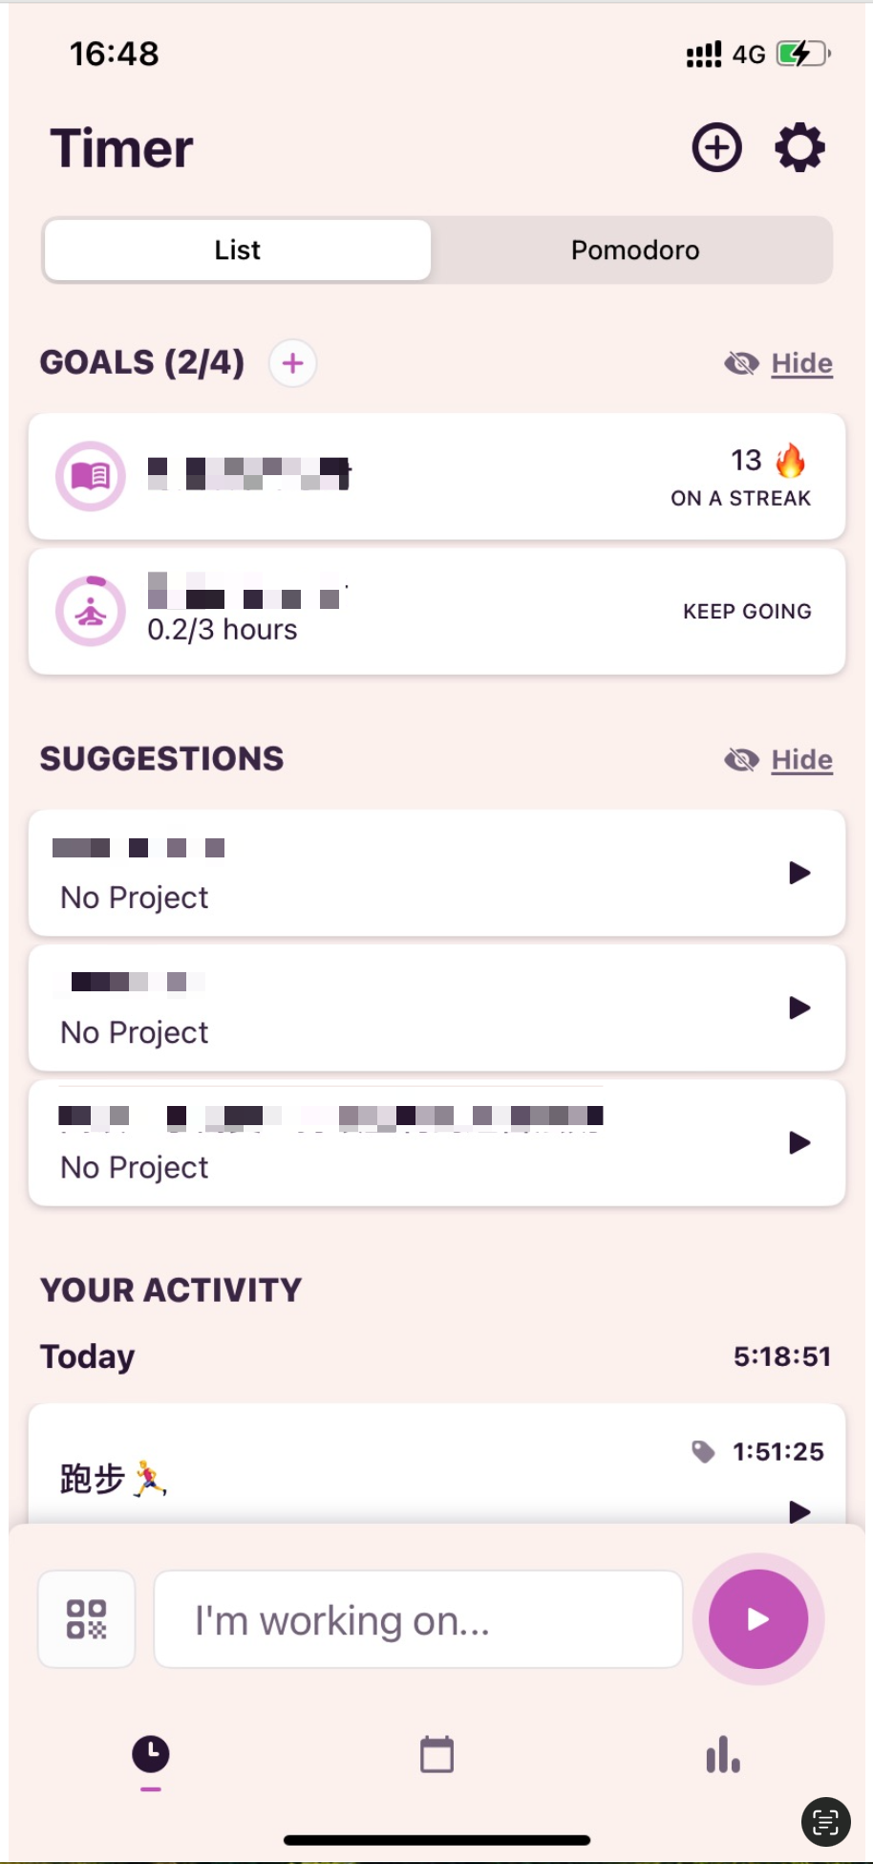This screenshot has width=873, height=1864.
Task: Start the third suggested No Project entry
Action: point(799,1142)
